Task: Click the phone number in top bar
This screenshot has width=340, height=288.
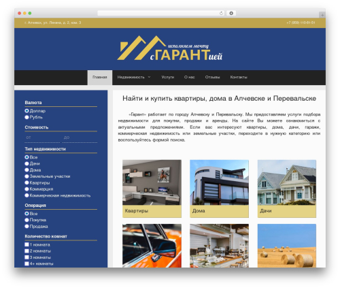Action: point(301,22)
